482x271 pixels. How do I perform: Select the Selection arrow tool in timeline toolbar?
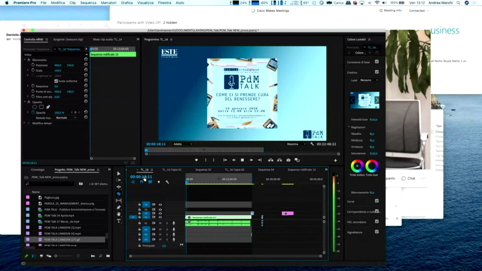coord(119,174)
